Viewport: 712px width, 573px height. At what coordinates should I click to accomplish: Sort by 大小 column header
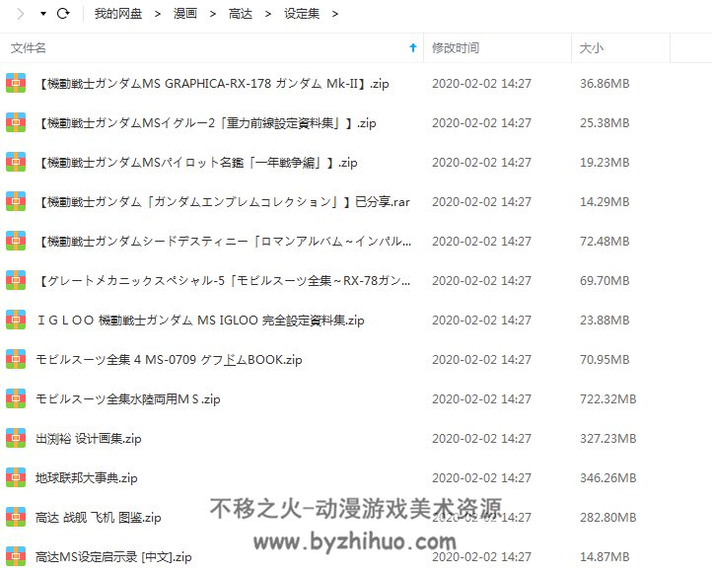click(592, 48)
